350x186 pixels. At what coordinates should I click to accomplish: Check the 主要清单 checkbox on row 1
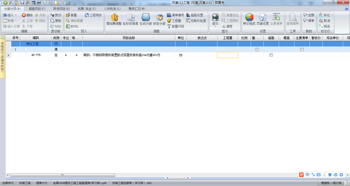click(302, 49)
